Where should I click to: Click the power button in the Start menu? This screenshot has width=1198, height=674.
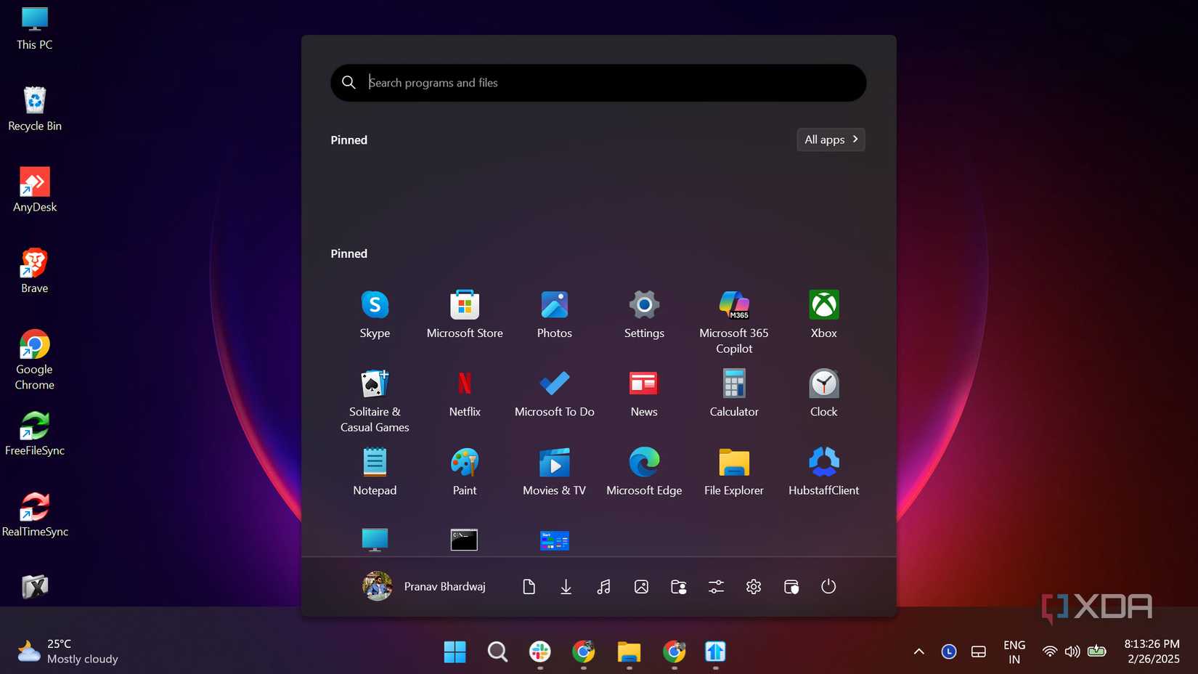pyautogui.click(x=828, y=586)
